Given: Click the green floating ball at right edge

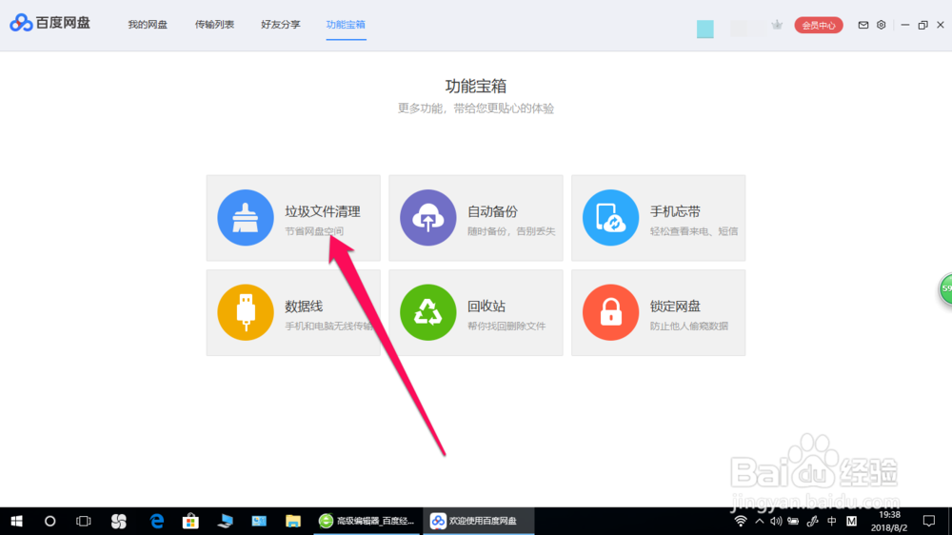Looking at the screenshot, I should pos(945,289).
